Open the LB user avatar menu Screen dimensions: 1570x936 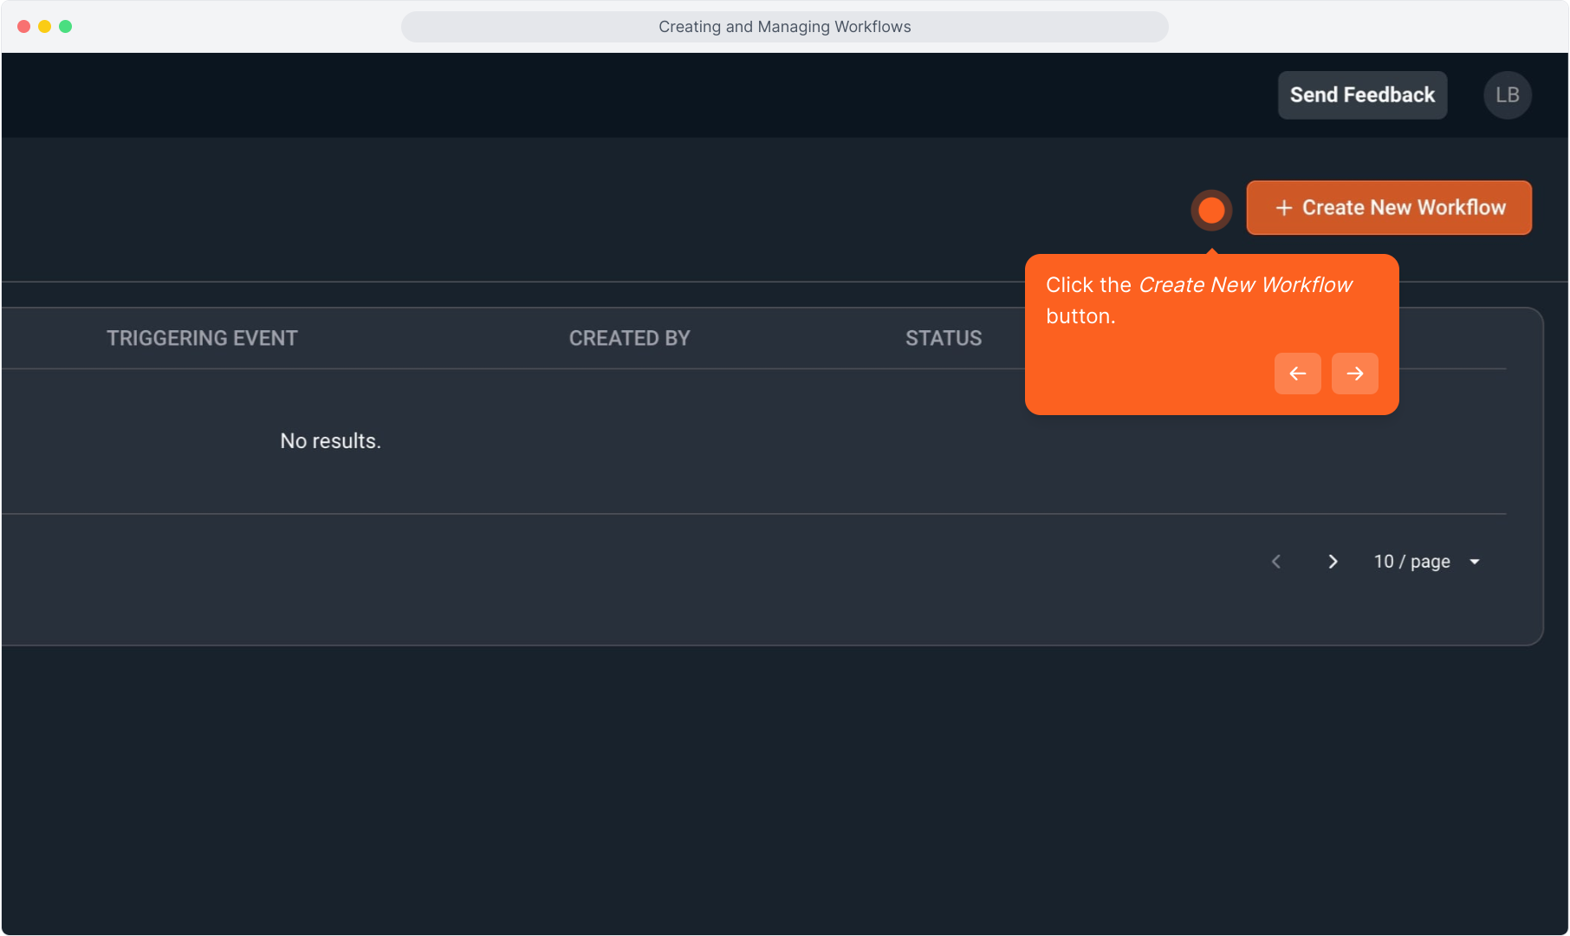1507,95
